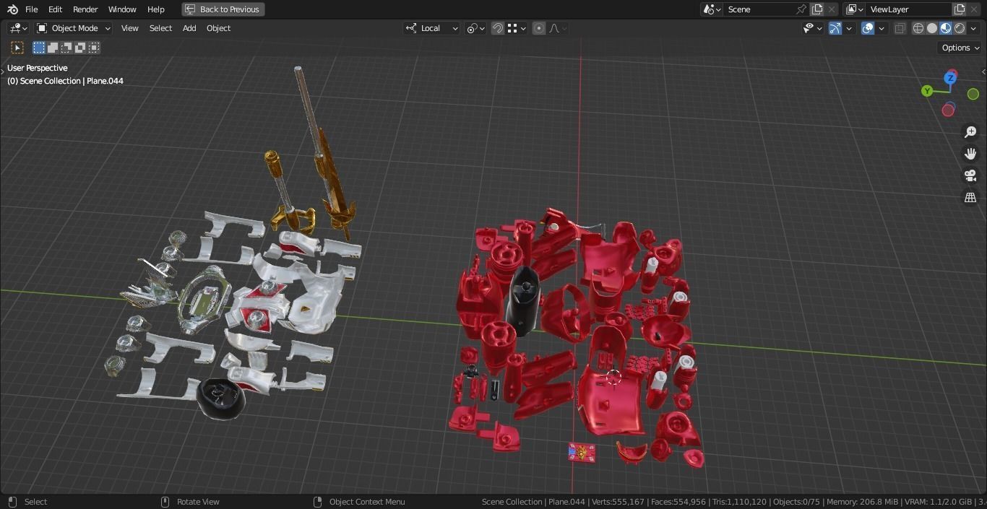Open the viewport Select menu

point(160,28)
